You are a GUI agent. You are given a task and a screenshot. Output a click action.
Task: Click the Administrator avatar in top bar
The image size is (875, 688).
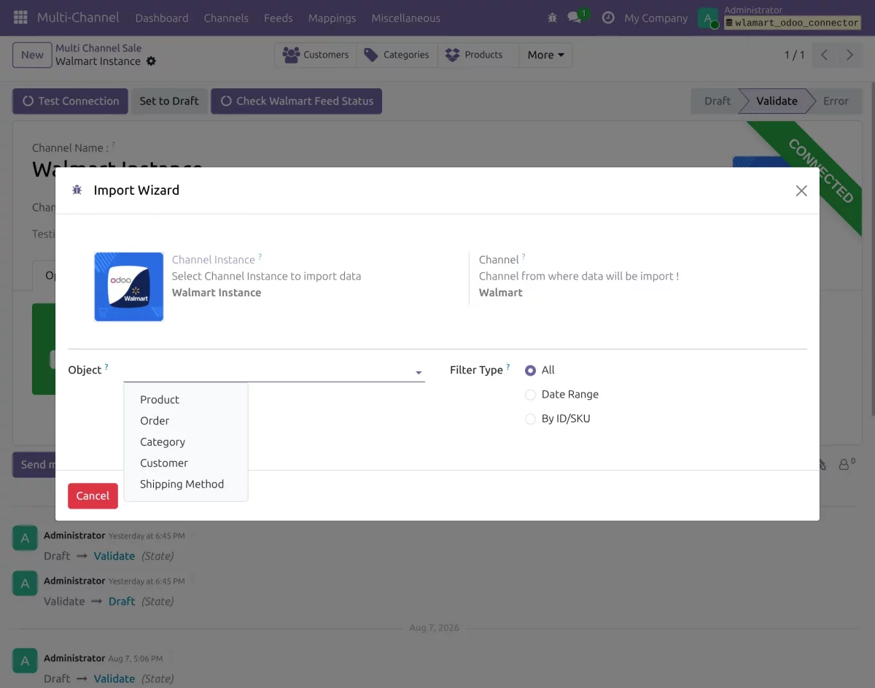(708, 18)
